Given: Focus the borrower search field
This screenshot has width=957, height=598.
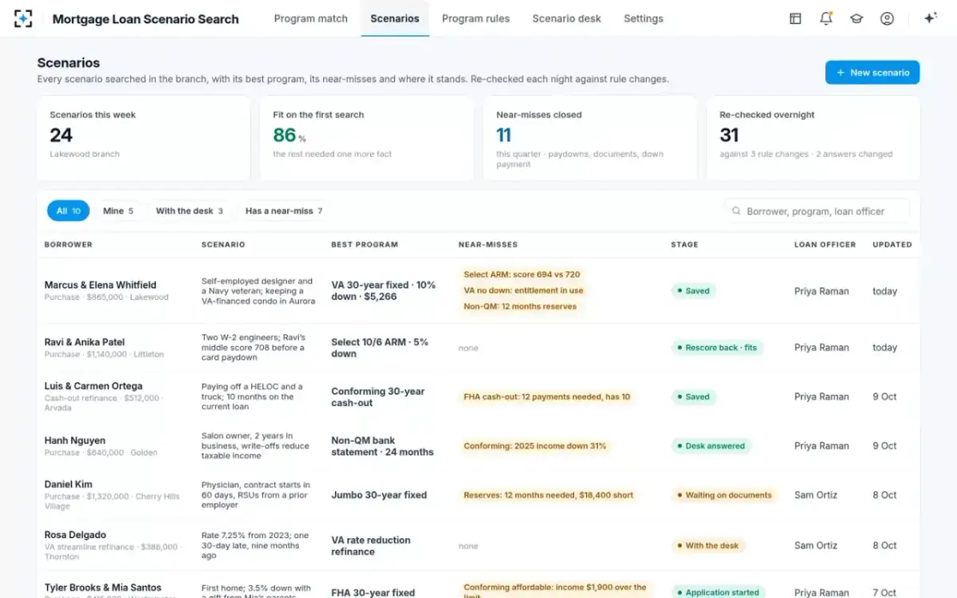Looking at the screenshot, I should click(817, 210).
